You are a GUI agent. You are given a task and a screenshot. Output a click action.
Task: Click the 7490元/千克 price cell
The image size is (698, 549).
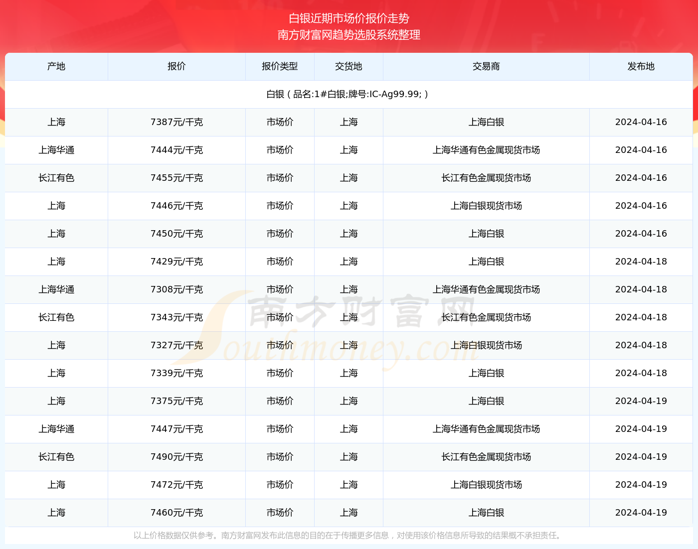(176, 457)
